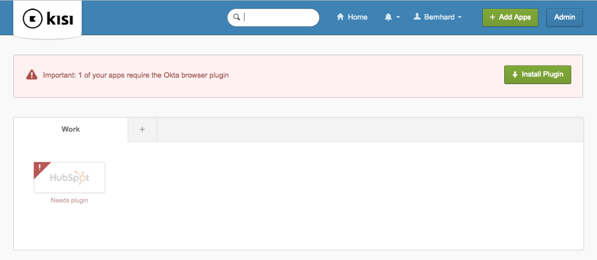The height and width of the screenshot is (260, 597).
Task: Click the HubSpot alert corner badge
Action: 40,168
